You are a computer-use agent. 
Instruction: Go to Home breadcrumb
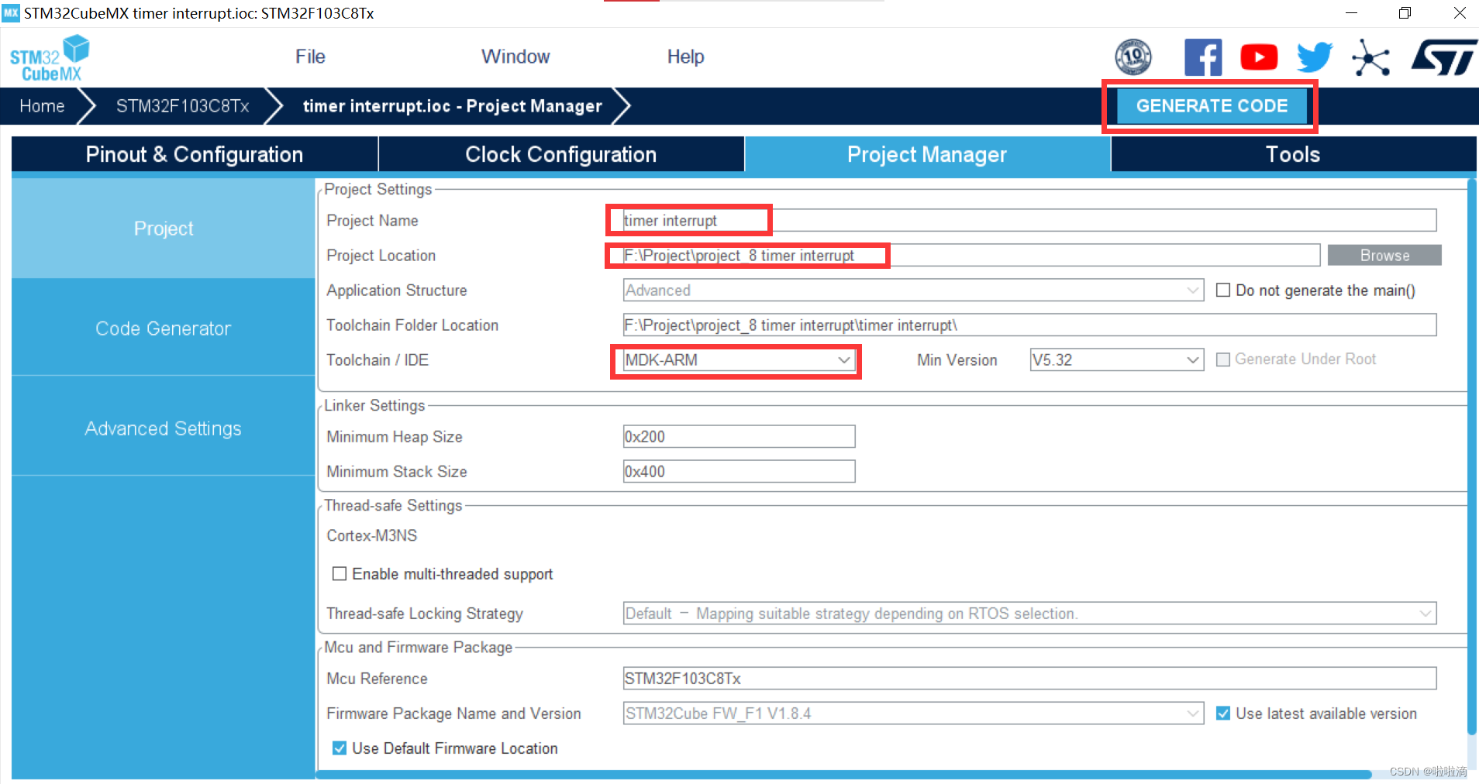click(x=42, y=106)
